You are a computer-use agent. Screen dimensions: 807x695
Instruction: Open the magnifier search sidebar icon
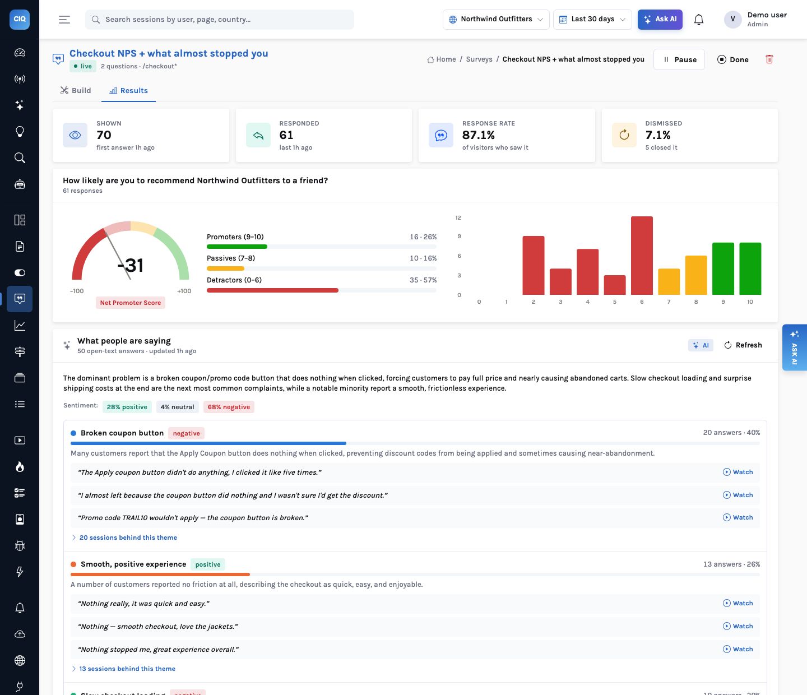pyautogui.click(x=20, y=158)
